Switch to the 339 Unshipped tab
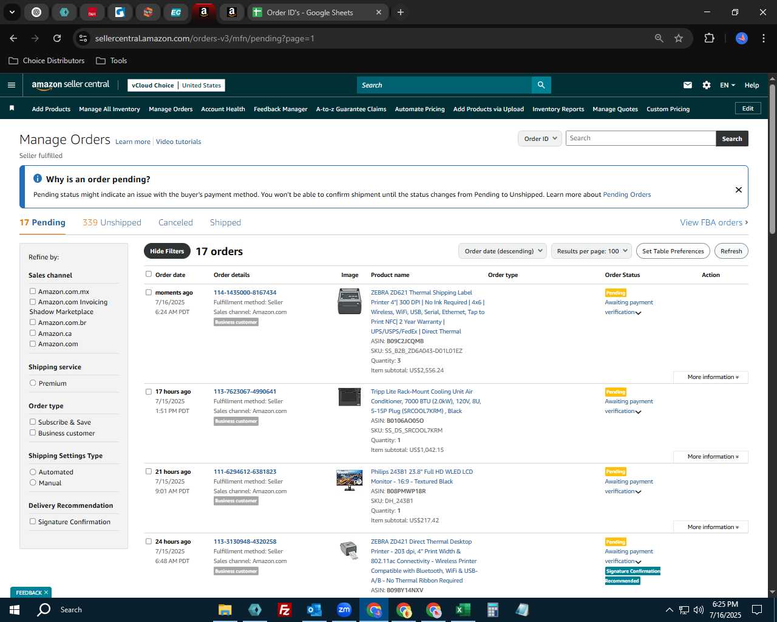 (x=112, y=222)
